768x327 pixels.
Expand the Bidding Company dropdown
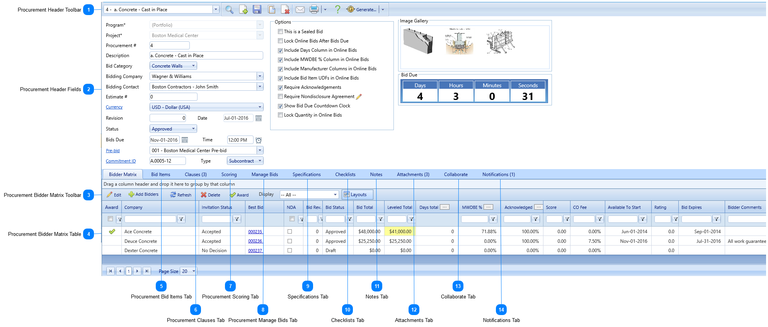click(x=260, y=76)
